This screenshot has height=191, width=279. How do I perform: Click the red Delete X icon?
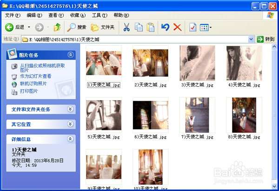pyautogui.click(x=178, y=27)
